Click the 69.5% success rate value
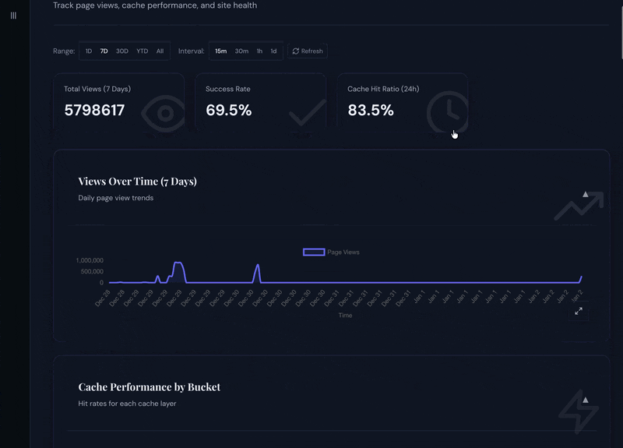The image size is (623, 448). coord(228,110)
